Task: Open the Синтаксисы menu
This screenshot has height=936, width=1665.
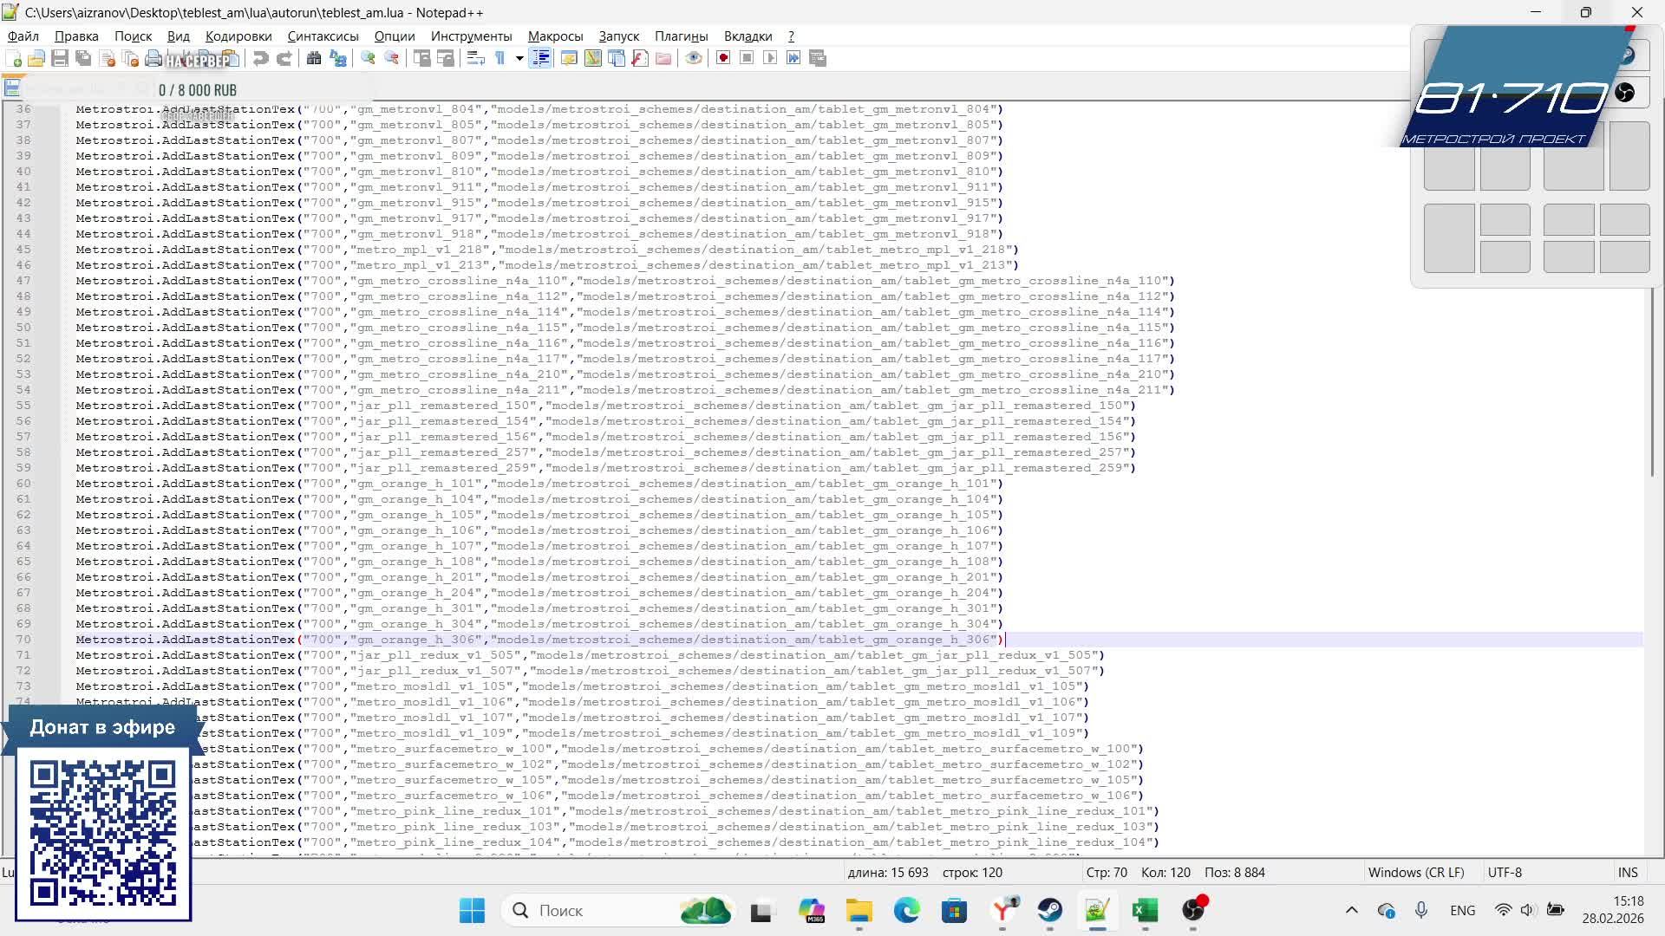Action: click(x=323, y=36)
